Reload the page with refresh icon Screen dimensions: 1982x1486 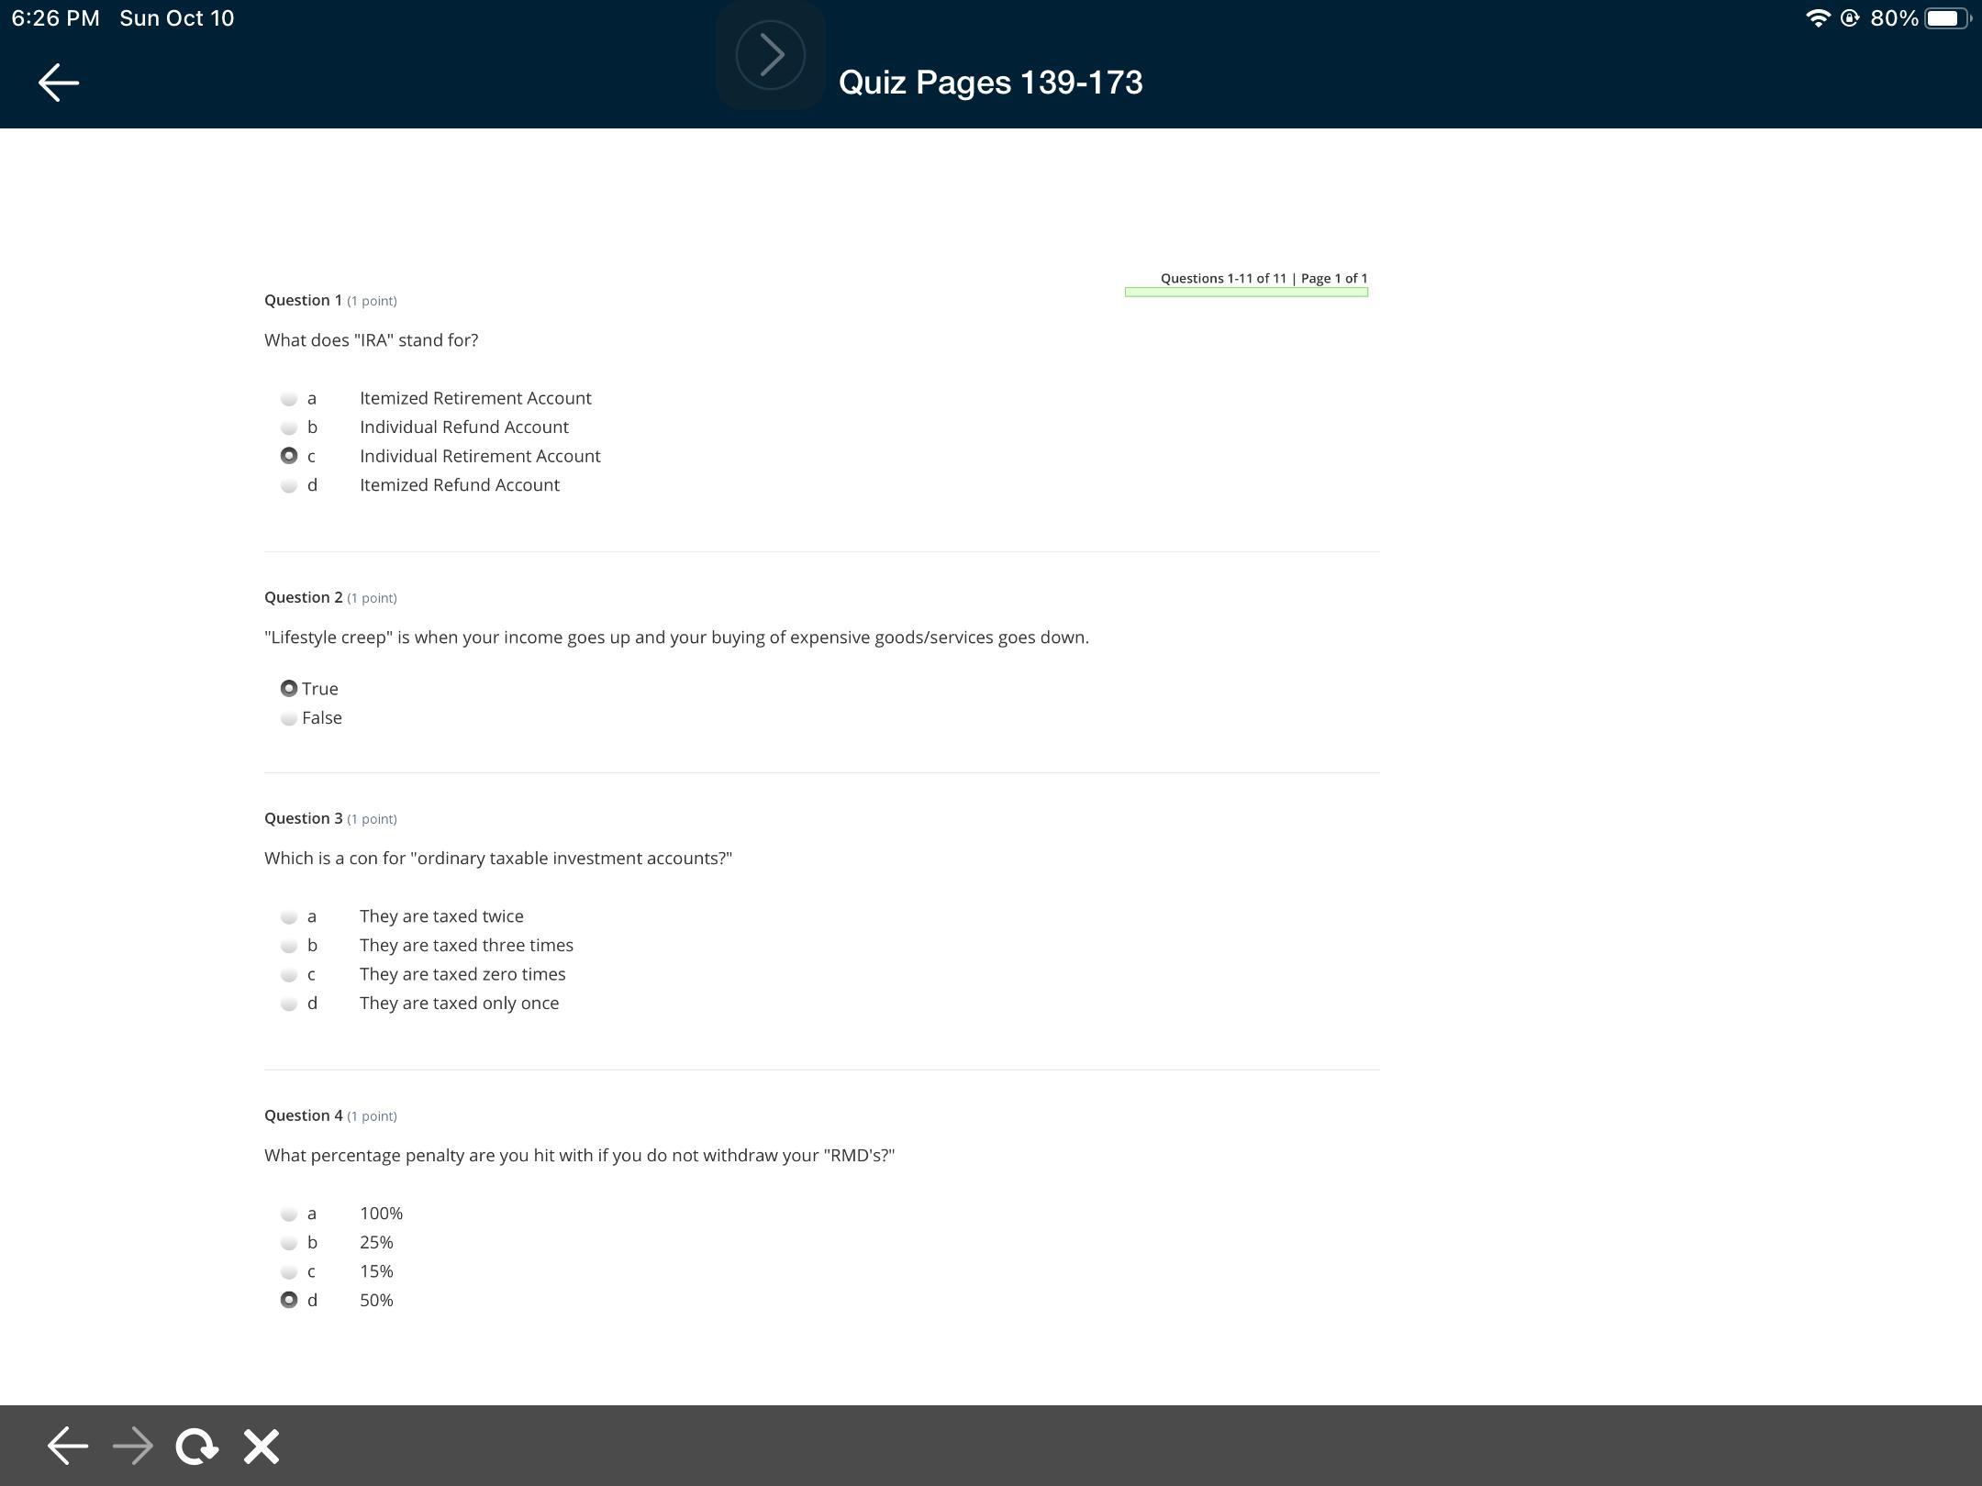(196, 1447)
